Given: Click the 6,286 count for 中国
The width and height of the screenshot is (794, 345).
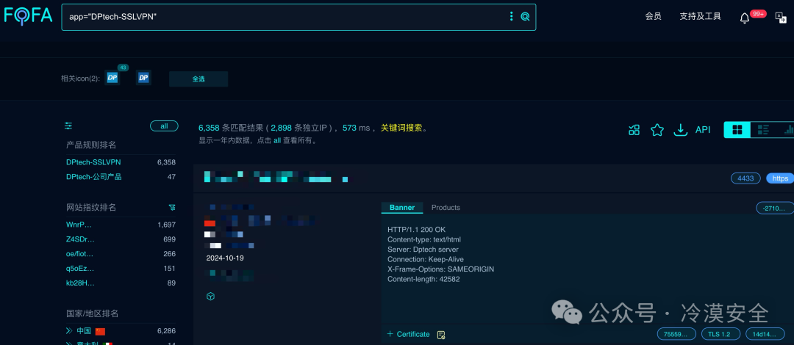Looking at the screenshot, I should 166,331.
